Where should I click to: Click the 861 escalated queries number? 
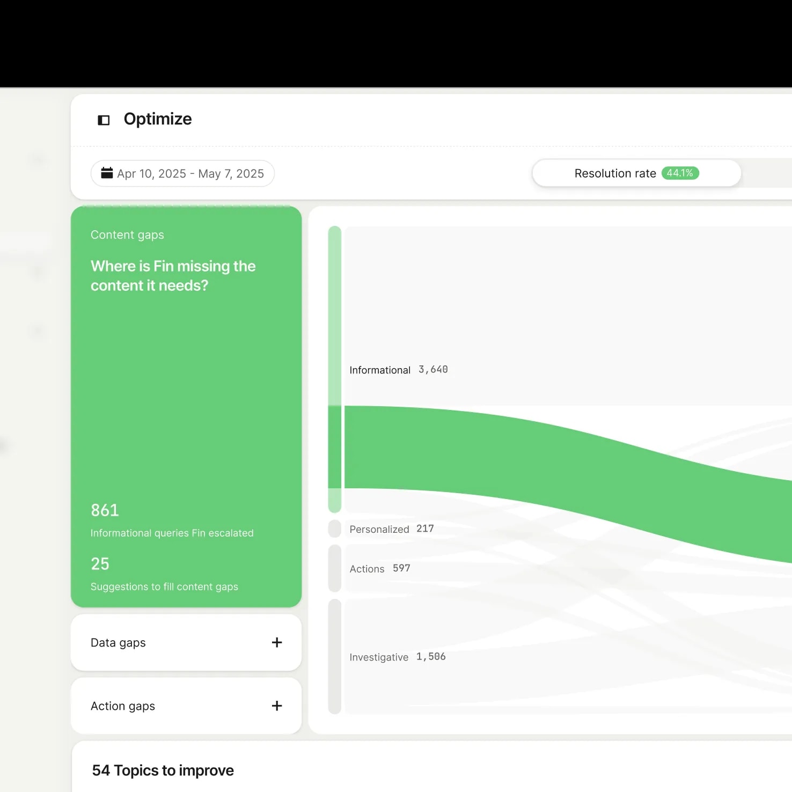pos(105,510)
